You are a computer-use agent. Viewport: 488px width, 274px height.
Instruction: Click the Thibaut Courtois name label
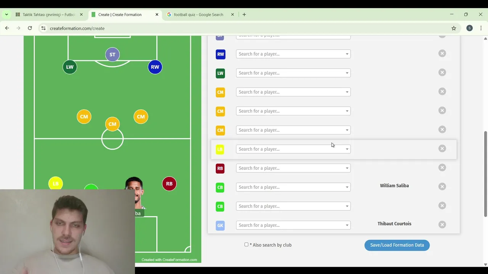[x=394, y=224]
